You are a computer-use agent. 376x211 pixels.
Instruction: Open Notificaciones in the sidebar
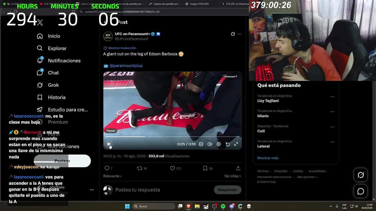pyautogui.click(x=59, y=61)
